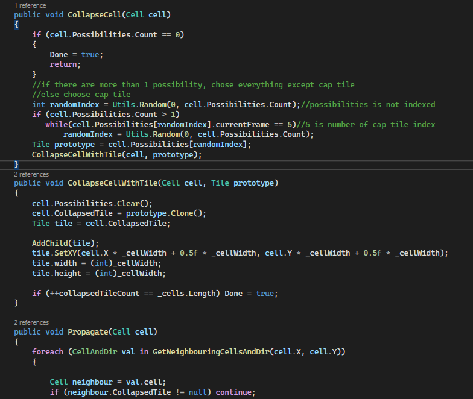The image size is (473, 399).
Task: Click the Propagate method declaration name
Action: pos(88,331)
